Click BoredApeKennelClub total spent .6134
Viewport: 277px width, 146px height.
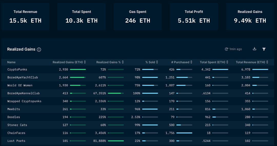(206, 93)
